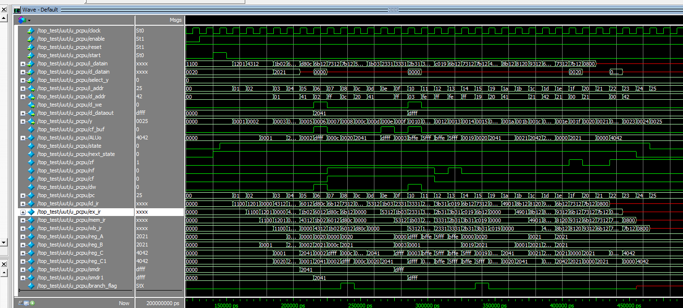Click the branch_flag signal's diamond icon
Image resolution: width=683 pixels, height=308 pixels.
(x=31, y=286)
